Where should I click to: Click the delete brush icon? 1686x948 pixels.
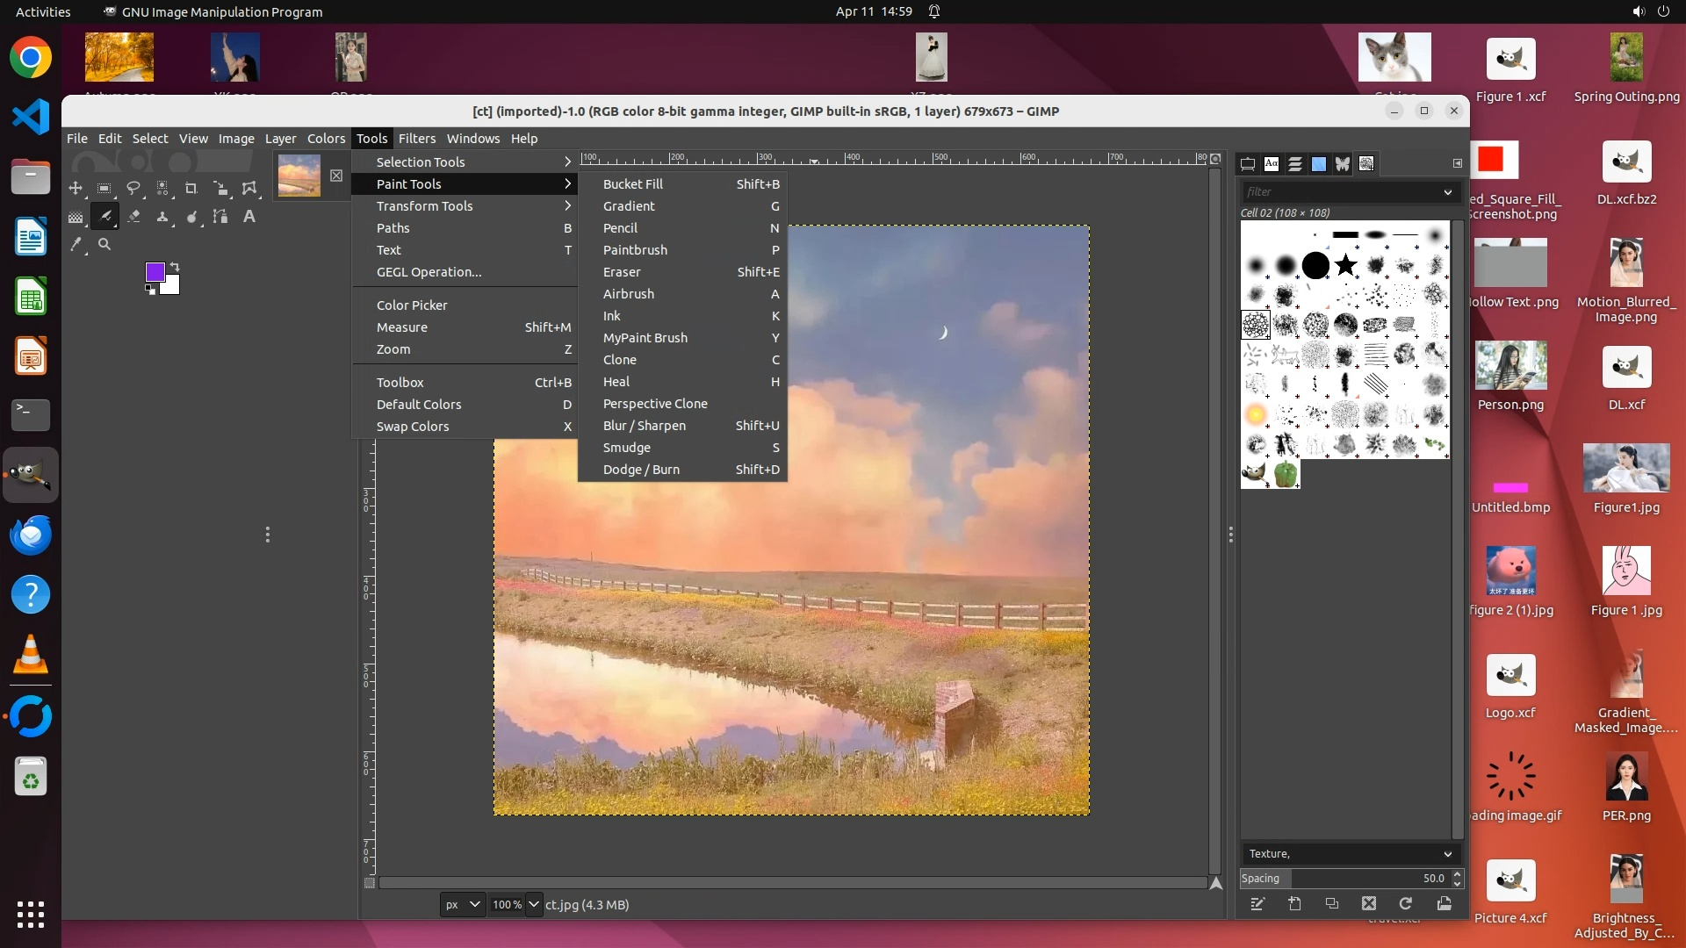[1369, 903]
